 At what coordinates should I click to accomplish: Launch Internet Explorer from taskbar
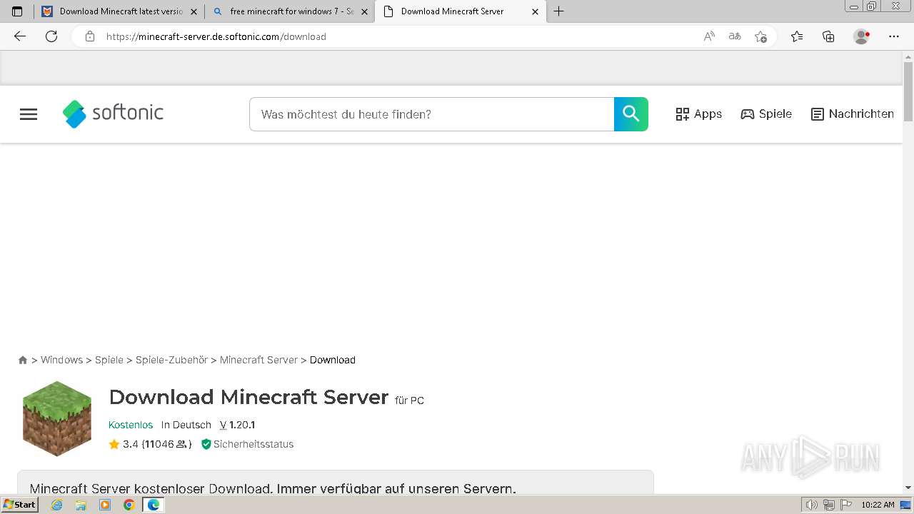point(57,505)
